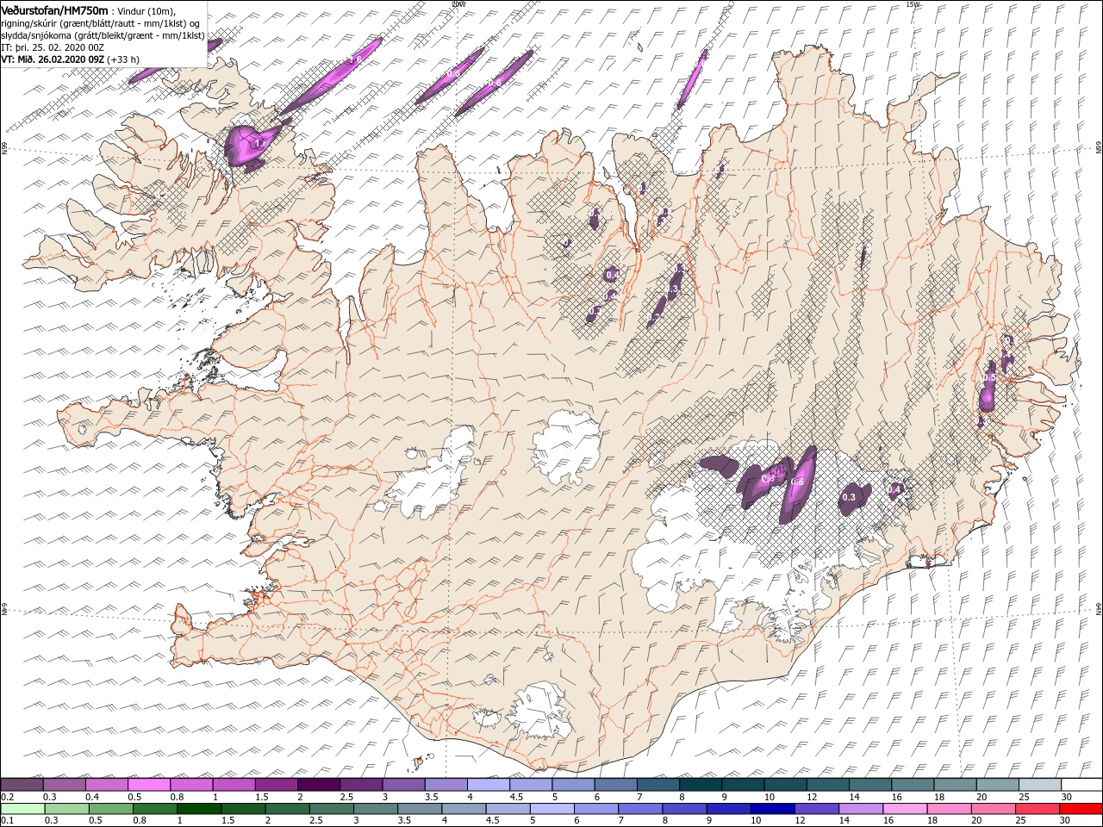
Task: Select white upper legend swatch at 30
Action: coord(1081,785)
